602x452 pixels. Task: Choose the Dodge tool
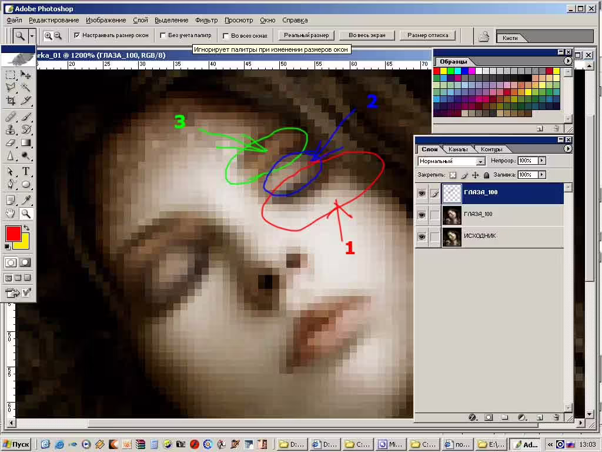26,155
